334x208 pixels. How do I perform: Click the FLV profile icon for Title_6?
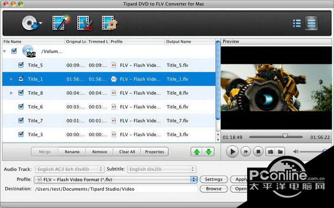114,107
